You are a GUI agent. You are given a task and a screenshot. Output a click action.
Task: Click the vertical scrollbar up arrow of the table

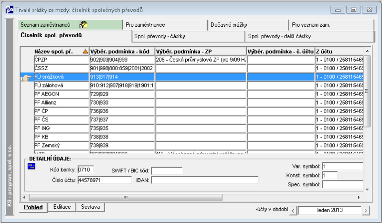coord(367,51)
